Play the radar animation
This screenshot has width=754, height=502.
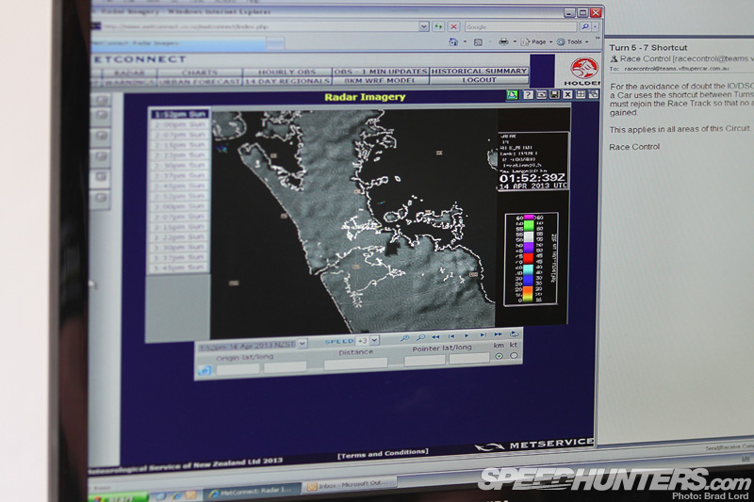tap(467, 335)
